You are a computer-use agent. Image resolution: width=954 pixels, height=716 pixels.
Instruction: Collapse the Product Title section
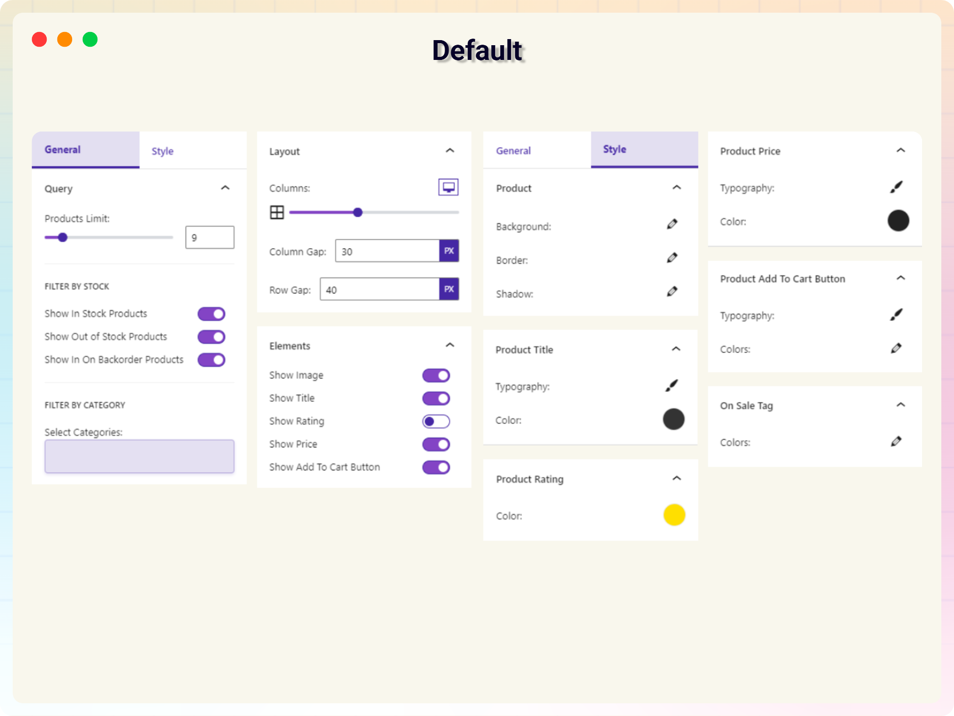676,349
